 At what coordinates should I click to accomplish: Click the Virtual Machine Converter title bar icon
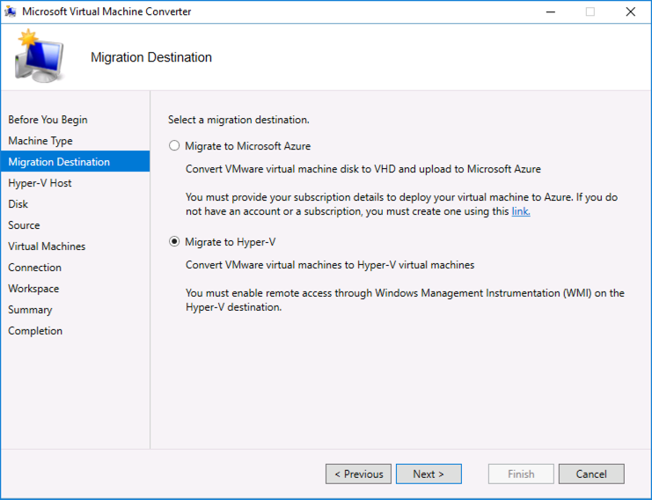pos(11,11)
